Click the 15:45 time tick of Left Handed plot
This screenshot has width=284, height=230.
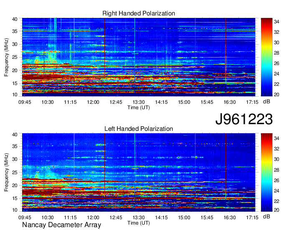point(207,217)
